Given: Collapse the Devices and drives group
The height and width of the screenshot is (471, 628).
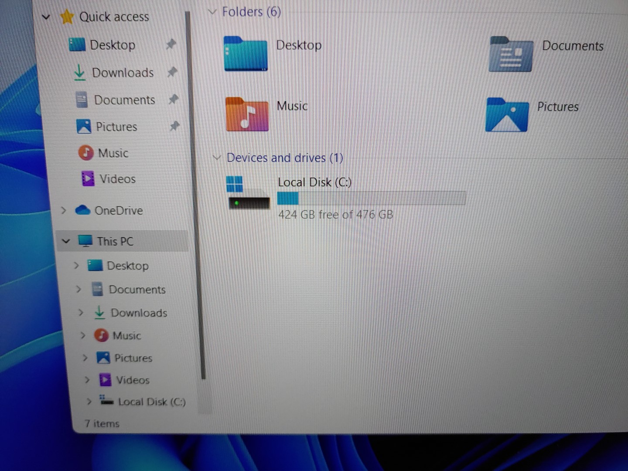Looking at the screenshot, I should pos(217,157).
